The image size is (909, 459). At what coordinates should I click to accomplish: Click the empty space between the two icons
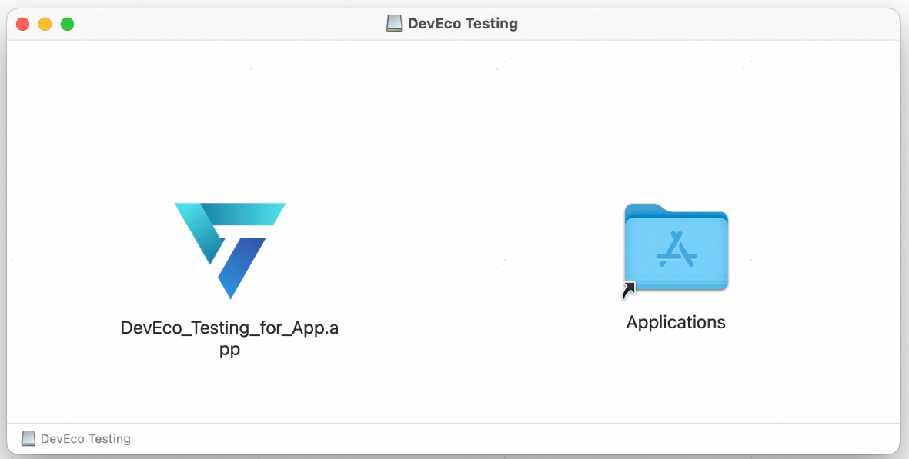pyautogui.click(x=454, y=246)
